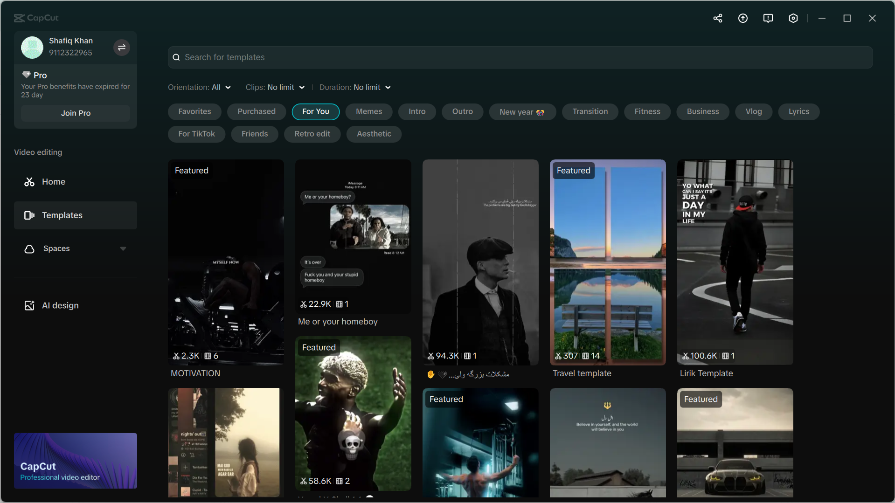Click the Join Pro button
The image size is (895, 503).
point(75,113)
